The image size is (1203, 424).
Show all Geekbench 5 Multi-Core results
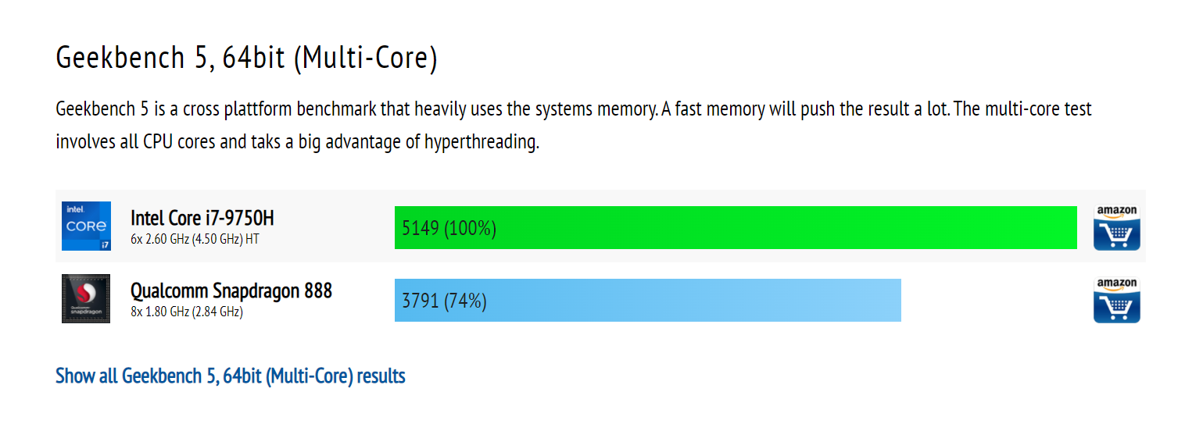click(231, 376)
